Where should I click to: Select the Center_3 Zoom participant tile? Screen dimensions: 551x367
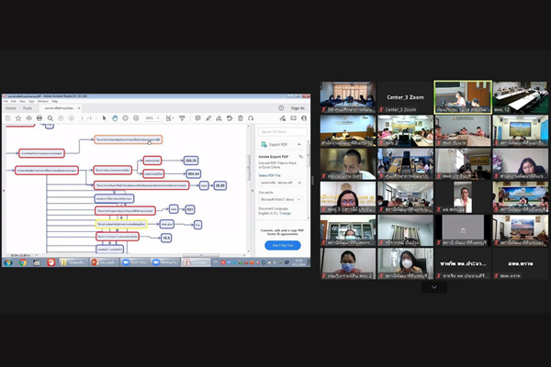click(x=405, y=97)
